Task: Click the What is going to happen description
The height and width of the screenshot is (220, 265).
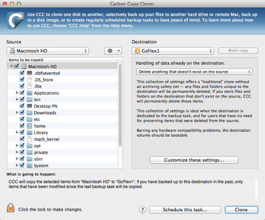Action: pos(126,184)
